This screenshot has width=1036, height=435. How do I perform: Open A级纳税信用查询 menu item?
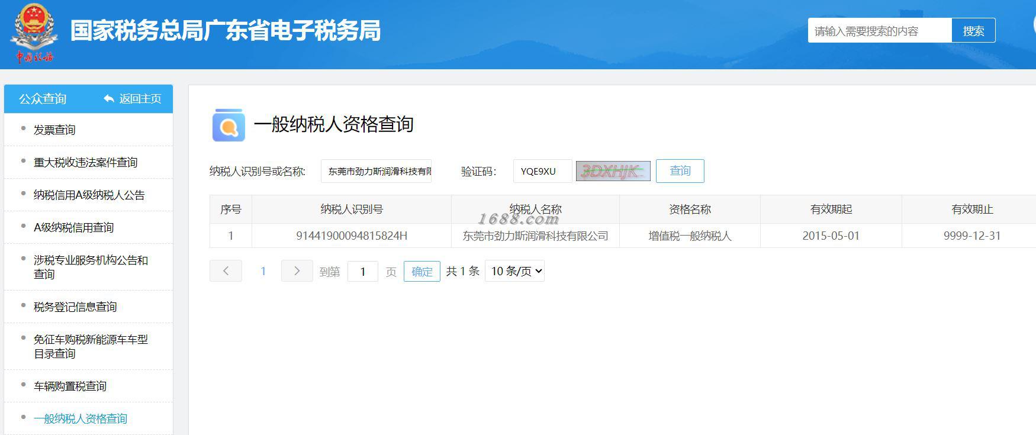point(73,227)
